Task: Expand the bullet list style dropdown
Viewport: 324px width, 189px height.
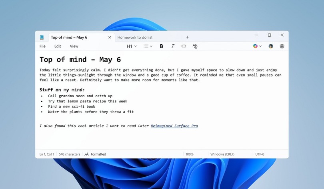Action: pyautogui.click(x=148, y=46)
